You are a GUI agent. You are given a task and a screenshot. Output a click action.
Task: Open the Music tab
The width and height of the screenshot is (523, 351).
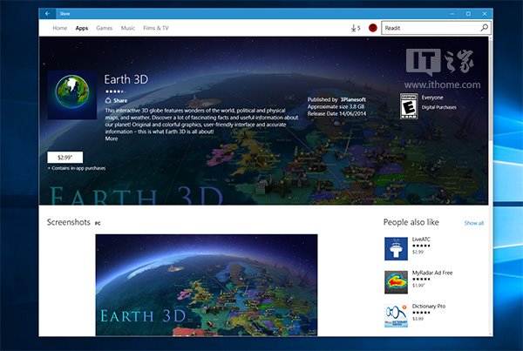[127, 28]
